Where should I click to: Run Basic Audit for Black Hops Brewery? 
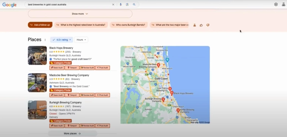coord(57,68)
